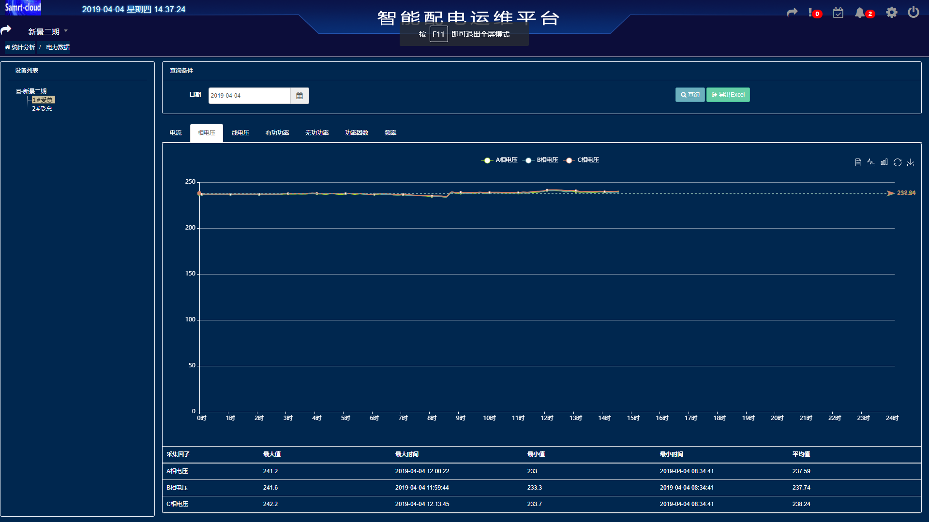Open the date picker calendar button
This screenshot has height=522, width=929.
click(300, 96)
